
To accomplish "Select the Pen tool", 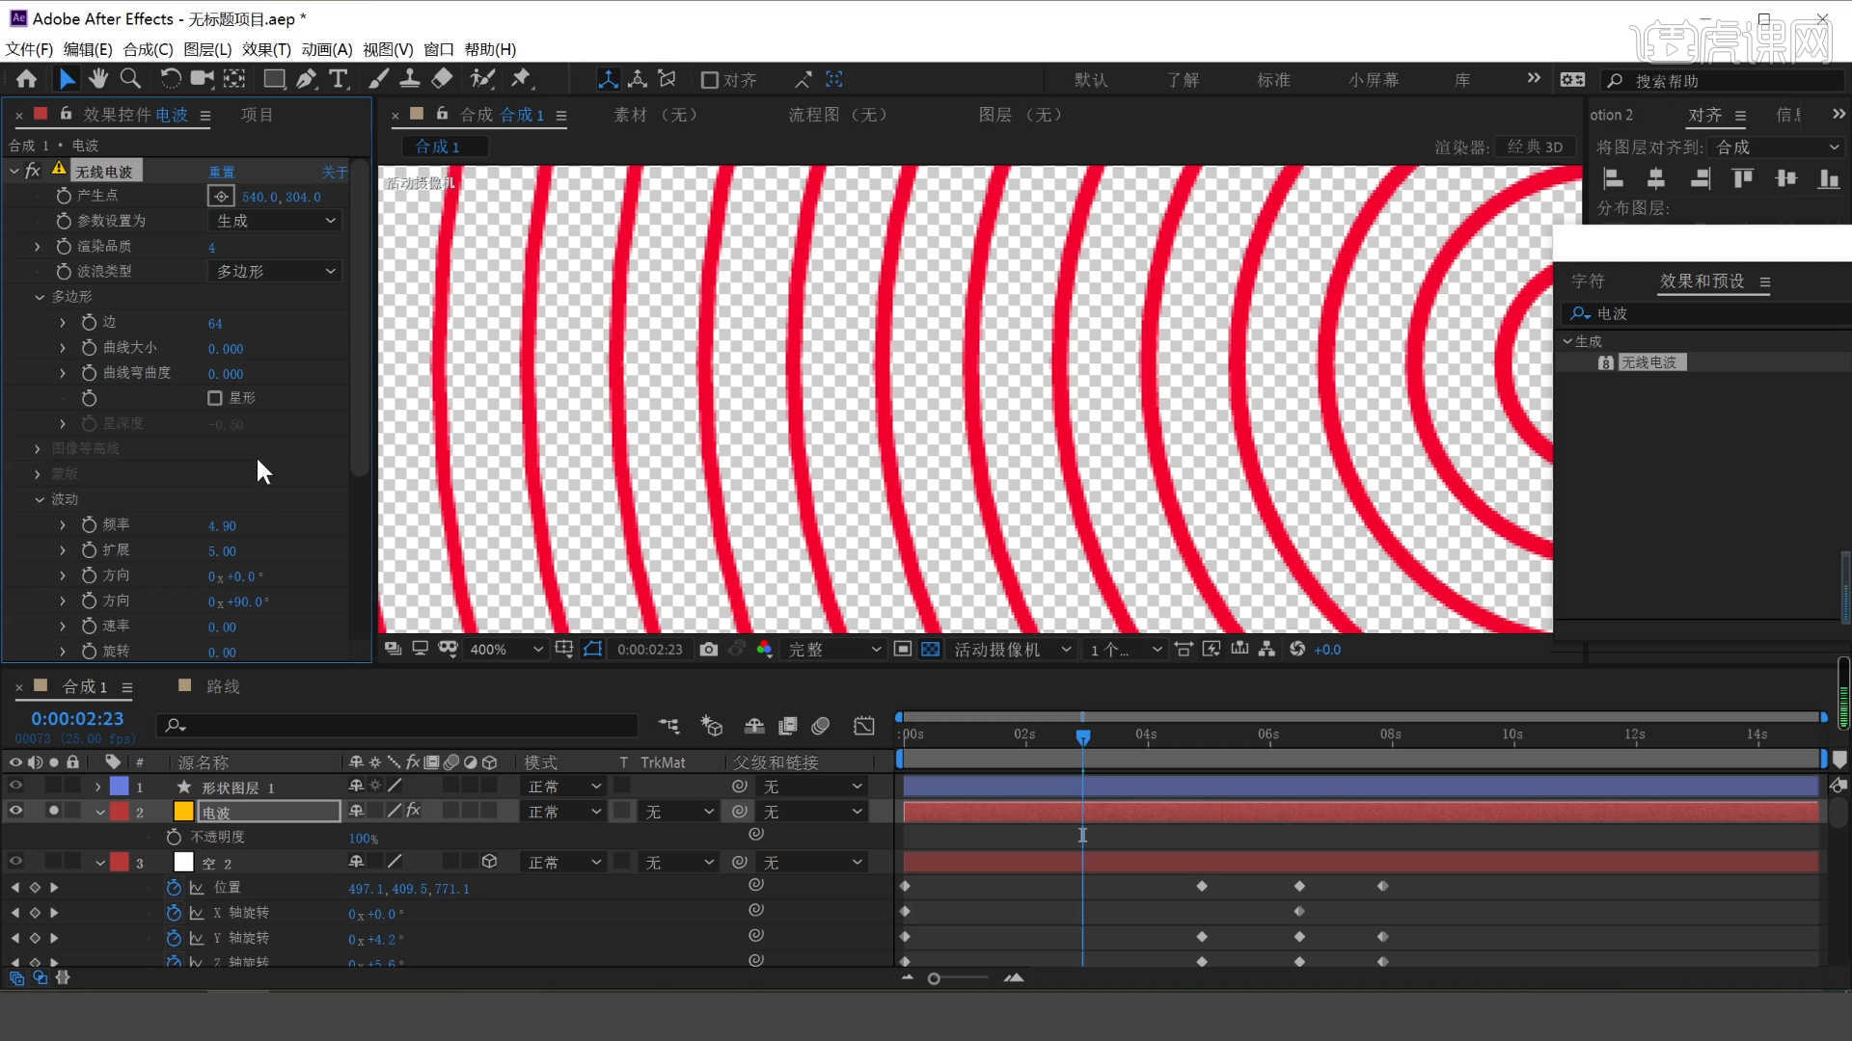I will (x=307, y=79).
